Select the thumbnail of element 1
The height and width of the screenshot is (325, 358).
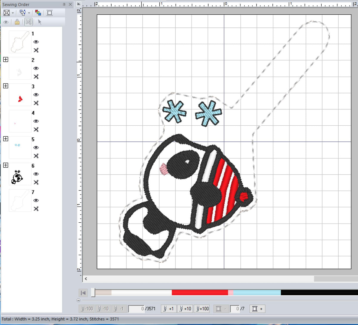tap(19, 42)
